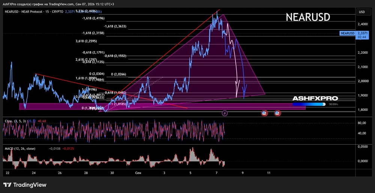Click the 40,00 stochastic scale label
Image resolution: width=375 pixels, height=193 pixels.
tap(362, 133)
